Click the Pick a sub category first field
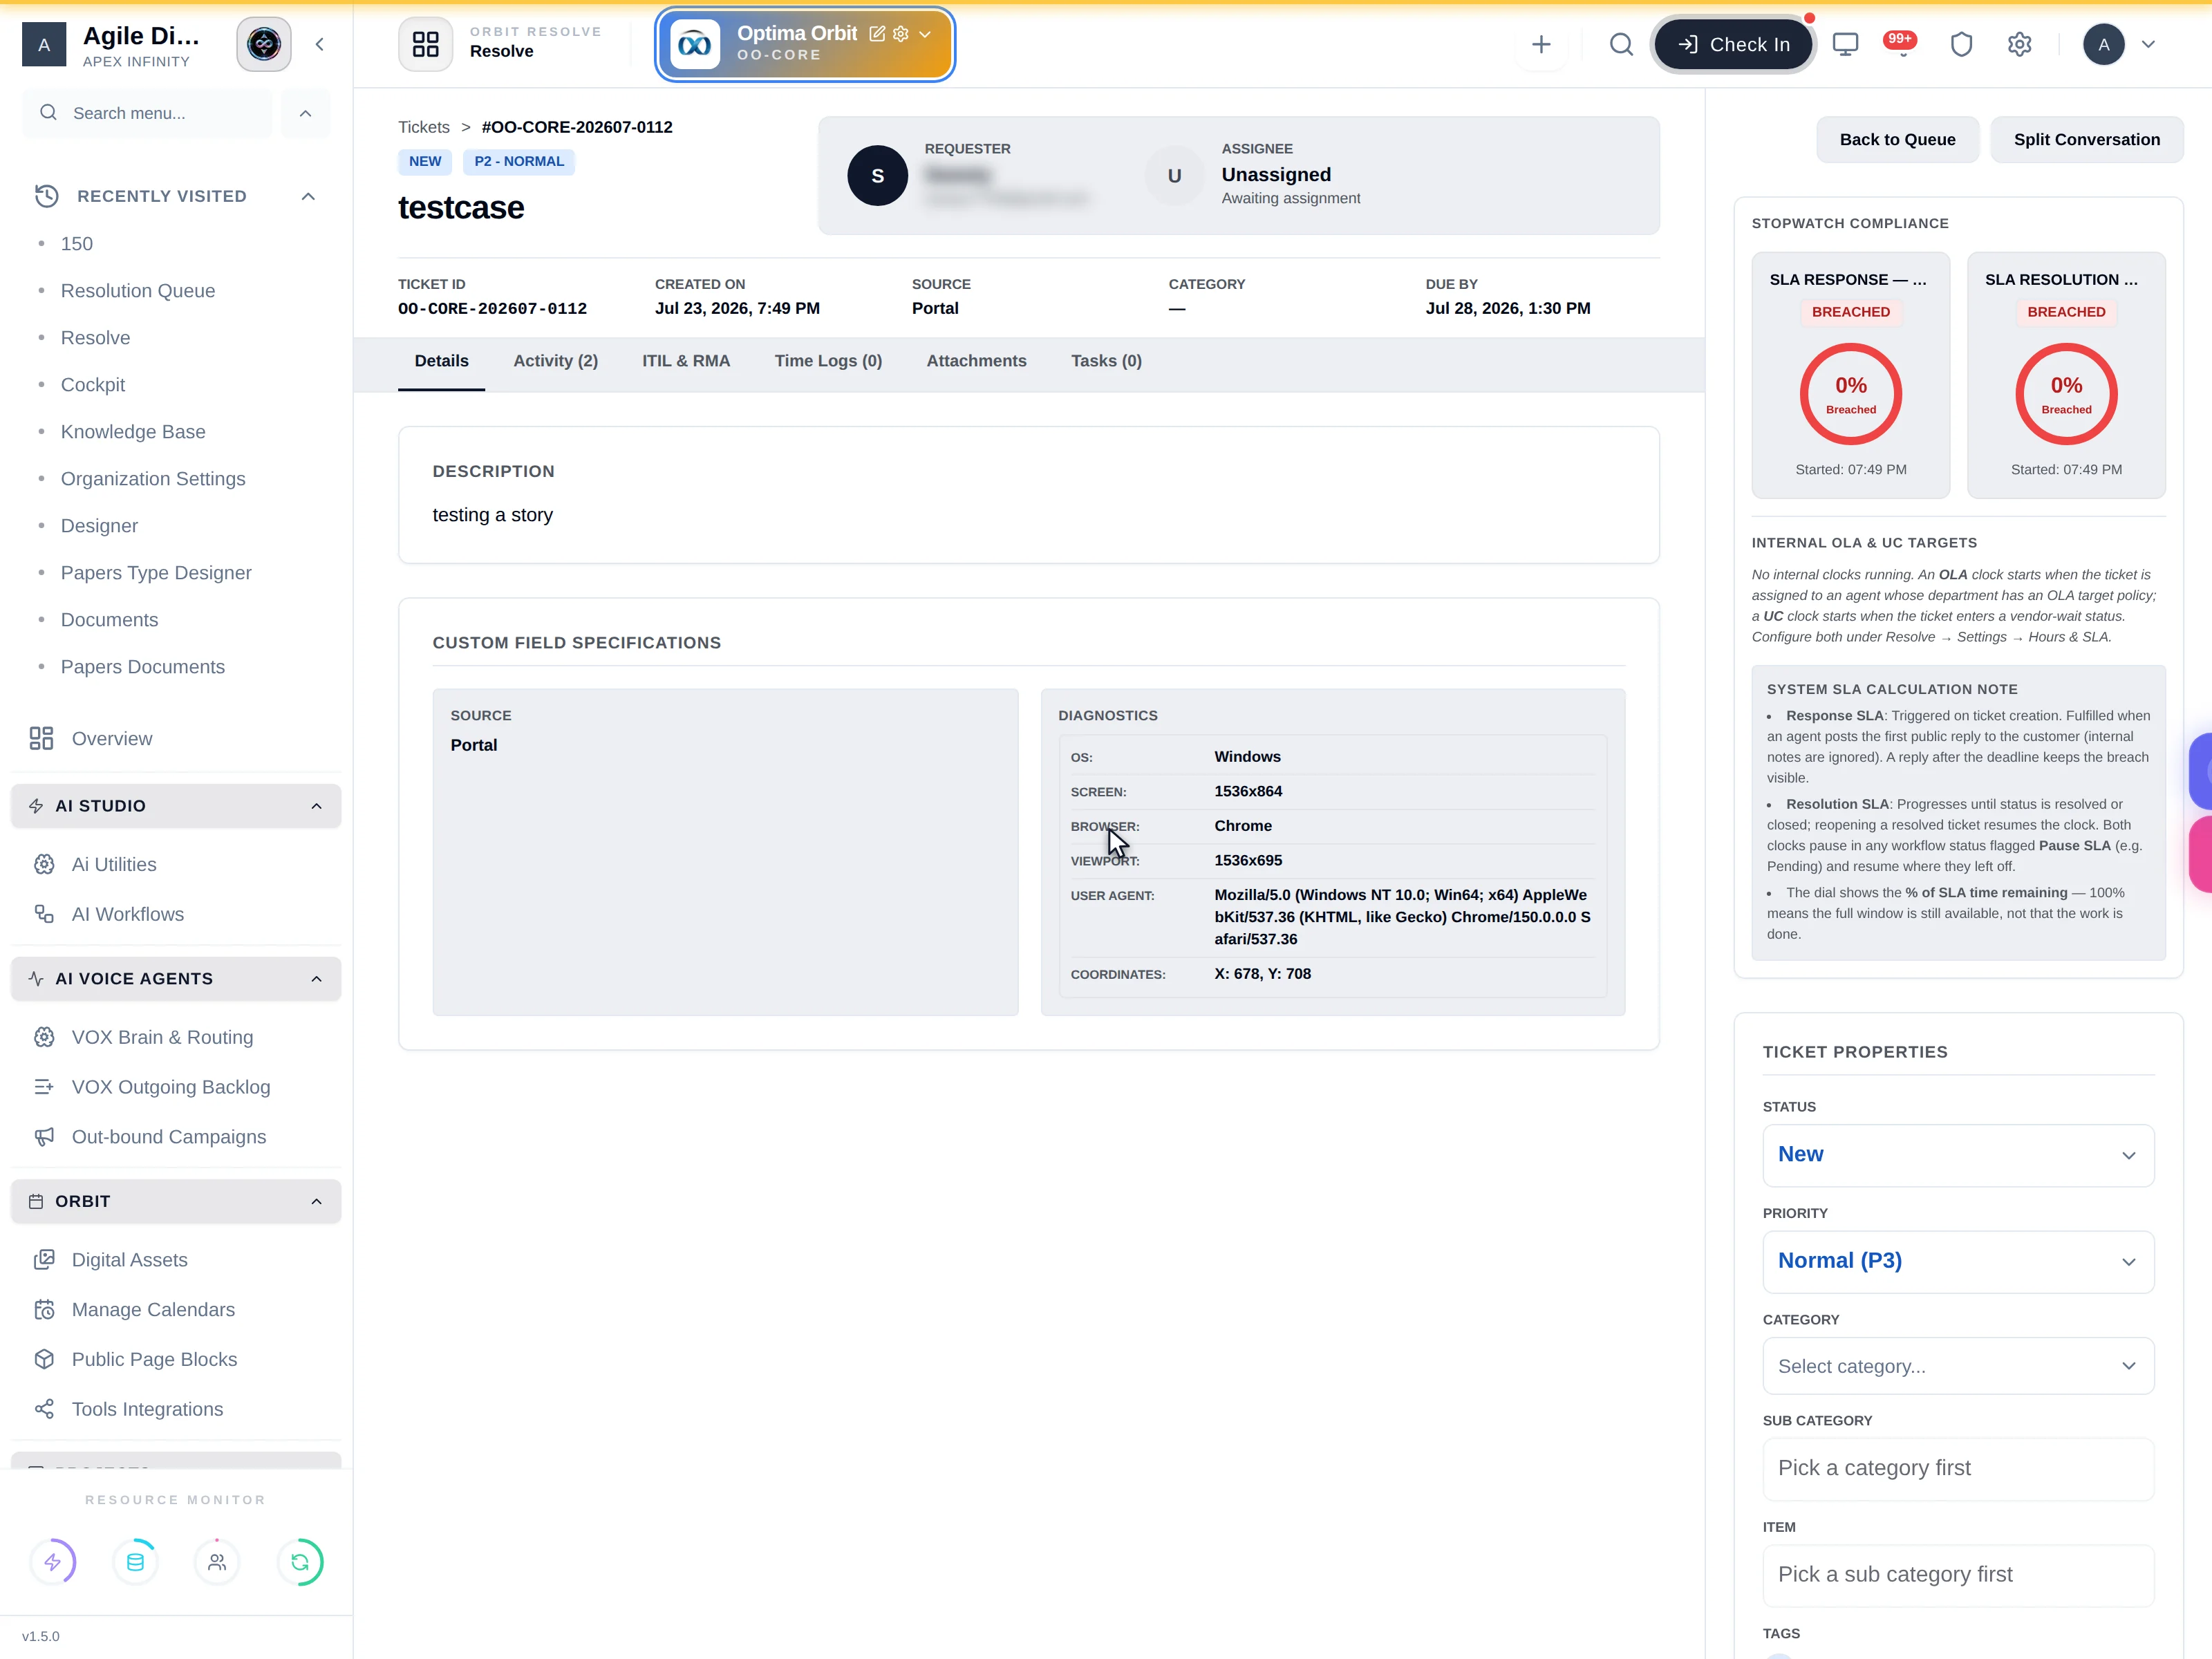The width and height of the screenshot is (2212, 1659). [x=1958, y=1575]
